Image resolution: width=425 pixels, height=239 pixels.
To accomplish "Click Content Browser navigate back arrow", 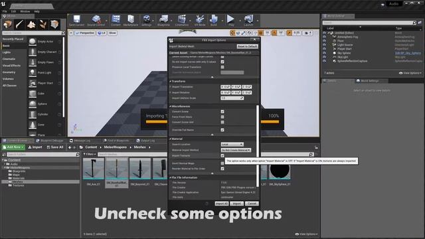I will pos(70,147).
